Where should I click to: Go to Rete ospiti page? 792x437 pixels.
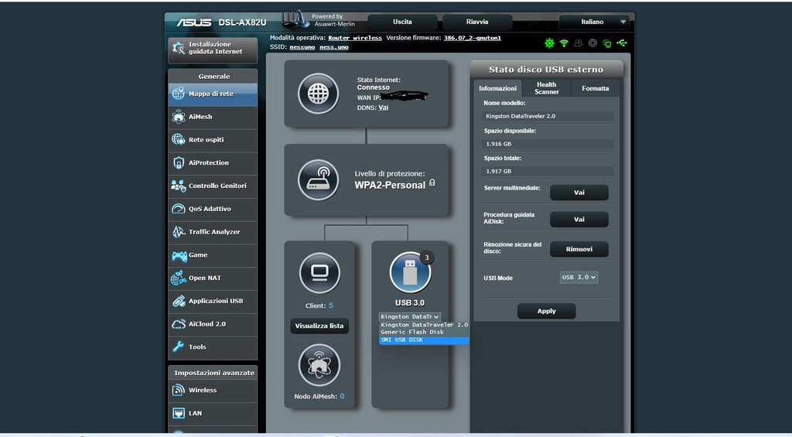213,140
